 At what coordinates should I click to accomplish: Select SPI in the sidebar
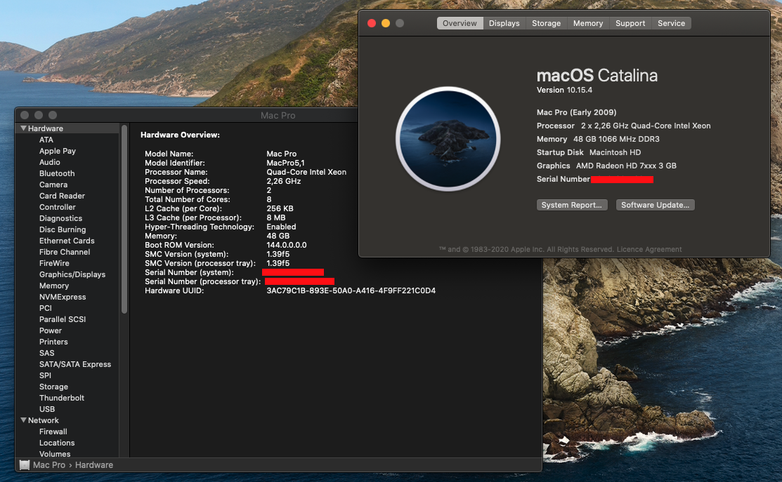[x=46, y=375]
